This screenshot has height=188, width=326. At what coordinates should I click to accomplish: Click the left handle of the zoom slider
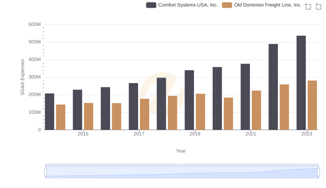pyautogui.click(x=46, y=173)
